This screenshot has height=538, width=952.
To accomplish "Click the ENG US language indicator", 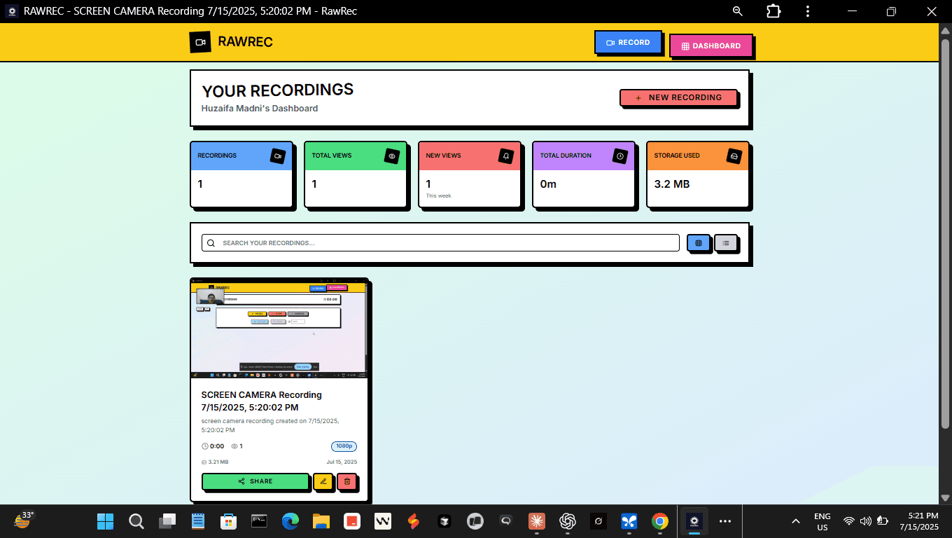I will (822, 522).
